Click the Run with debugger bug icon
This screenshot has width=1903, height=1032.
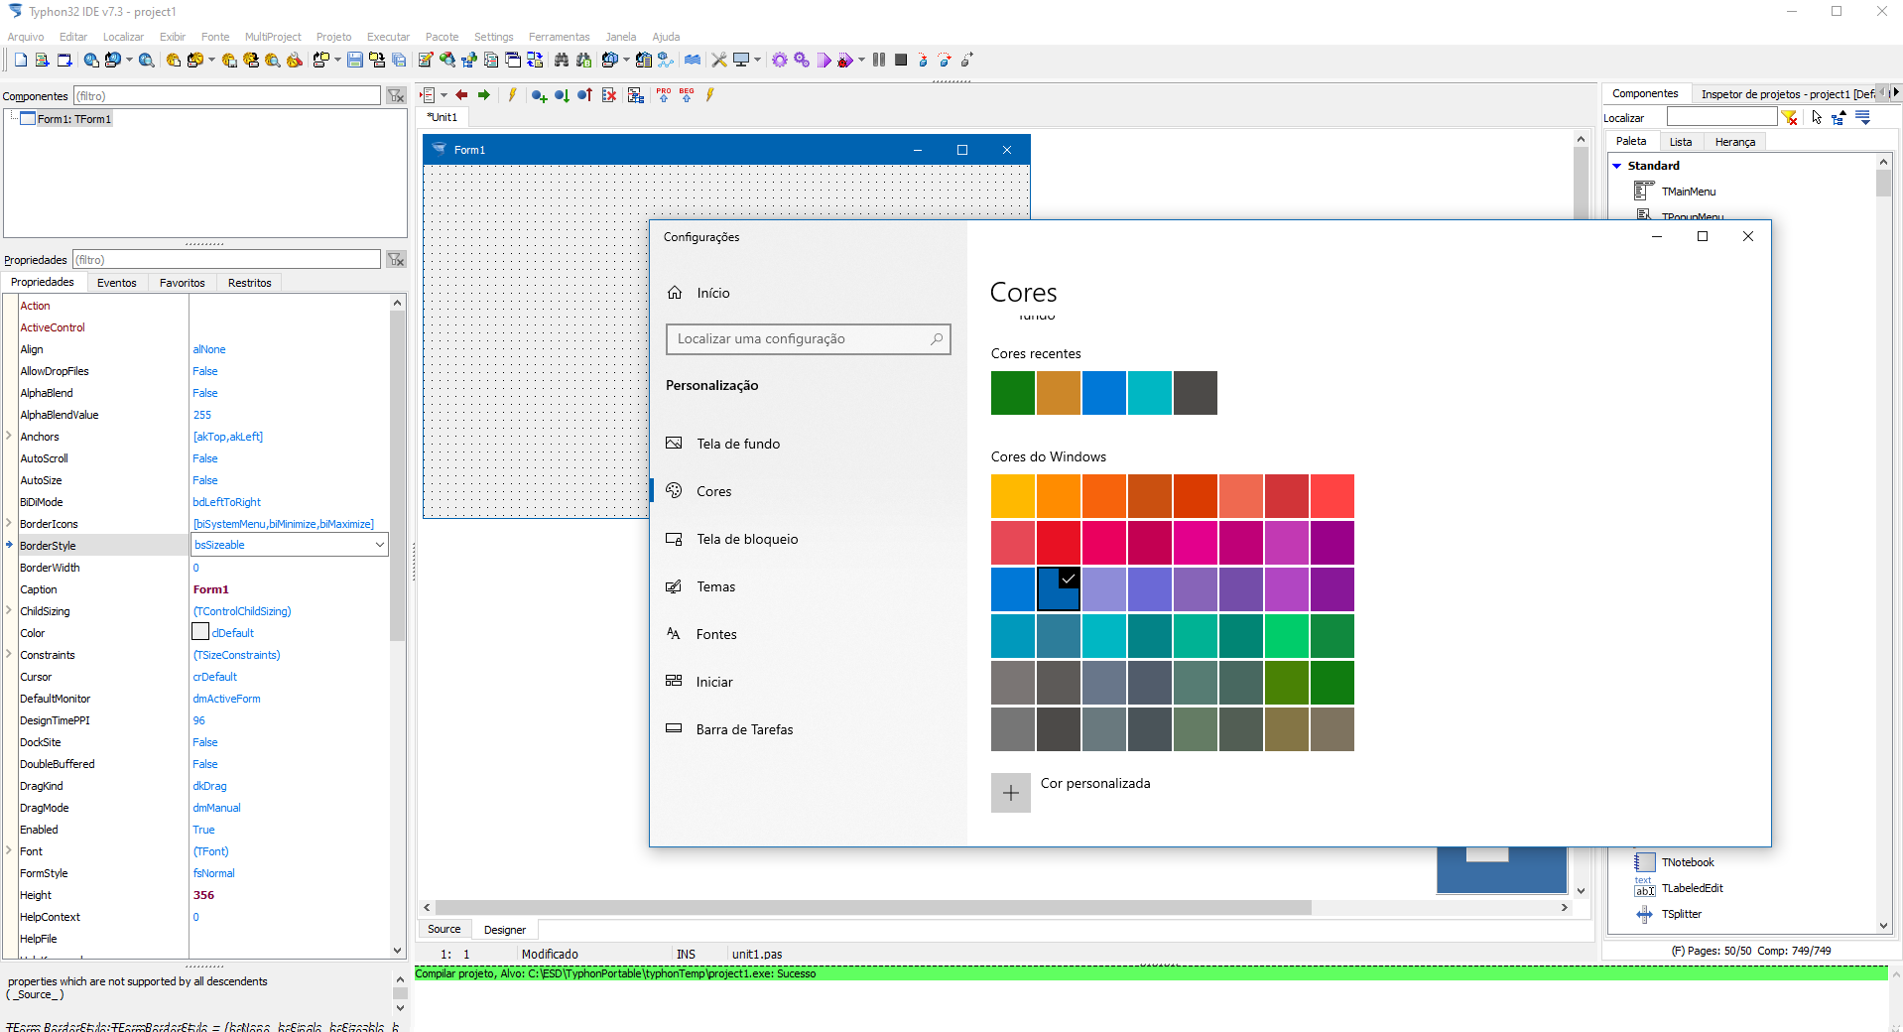(x=844, y=61)
